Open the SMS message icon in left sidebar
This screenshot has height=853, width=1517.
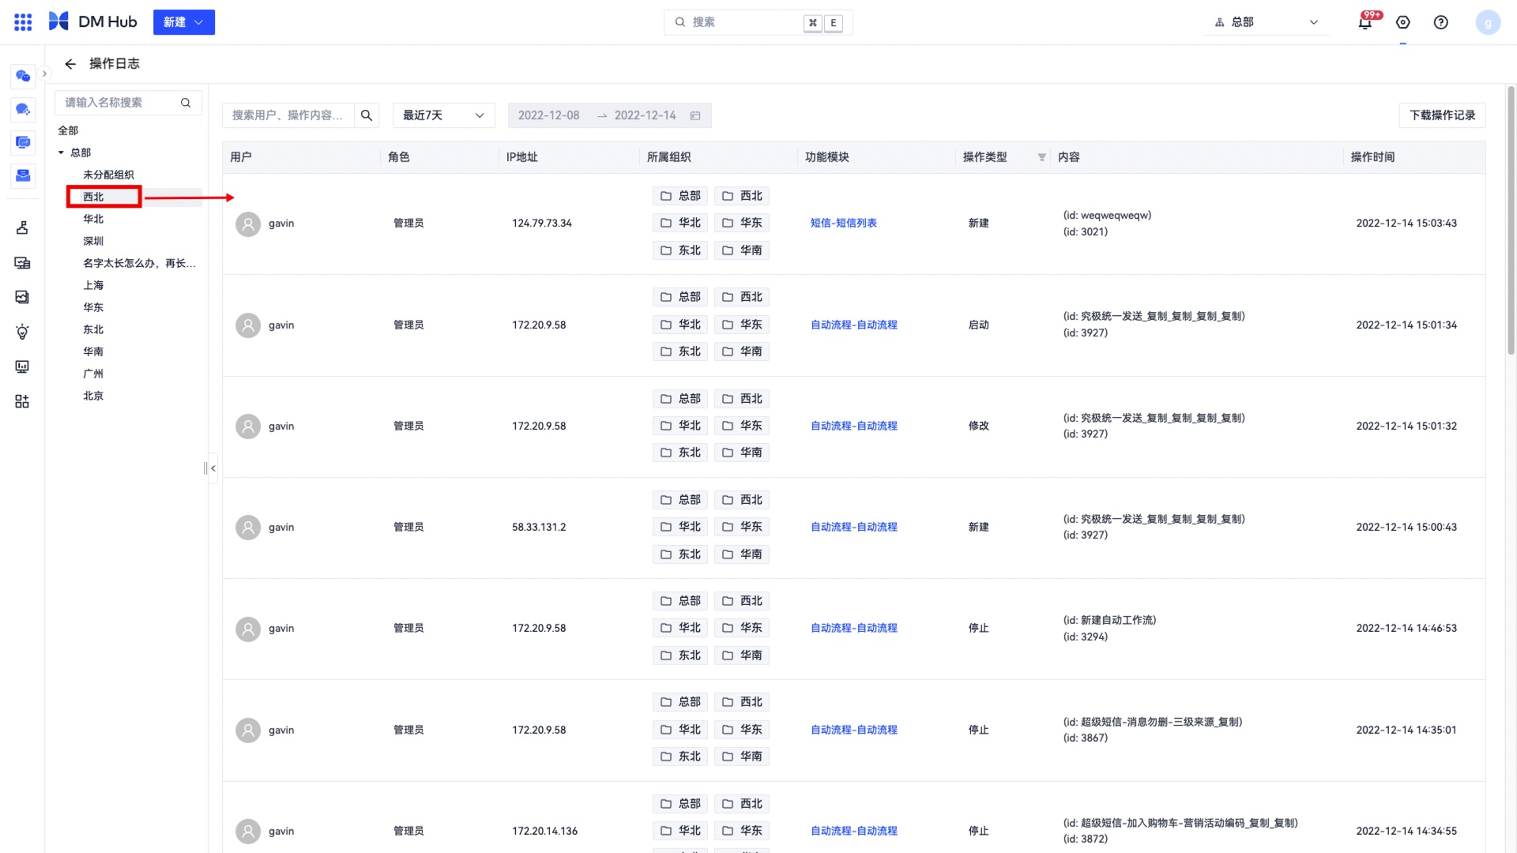click(23, 142)
